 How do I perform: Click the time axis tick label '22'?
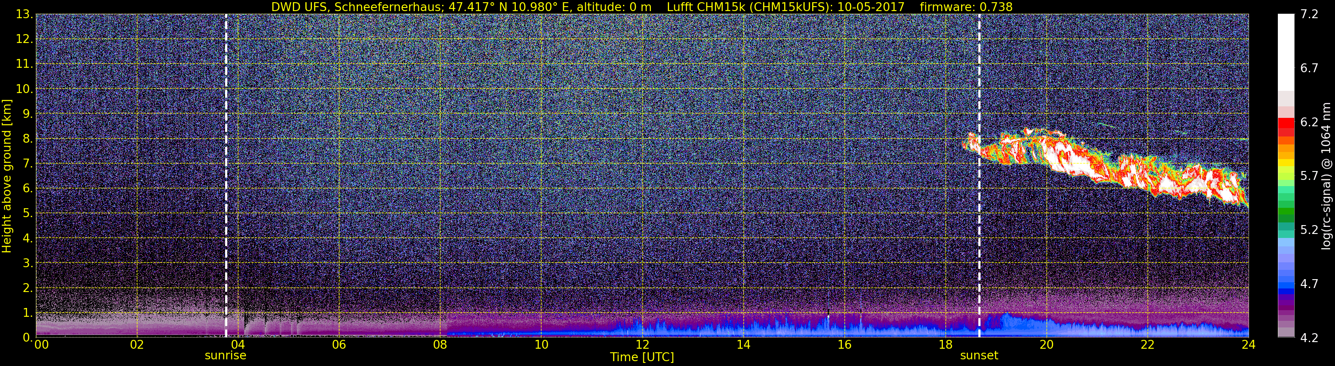click(x=1148, y=345)
